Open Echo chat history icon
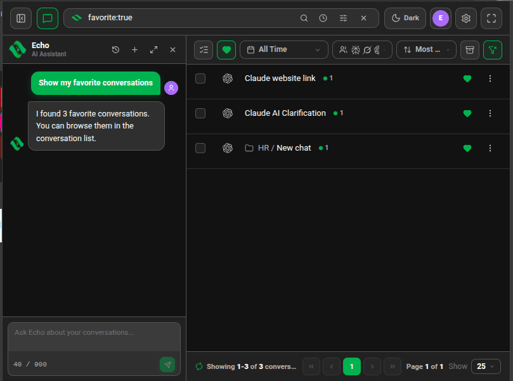513x381 pixels. point(115,49)
